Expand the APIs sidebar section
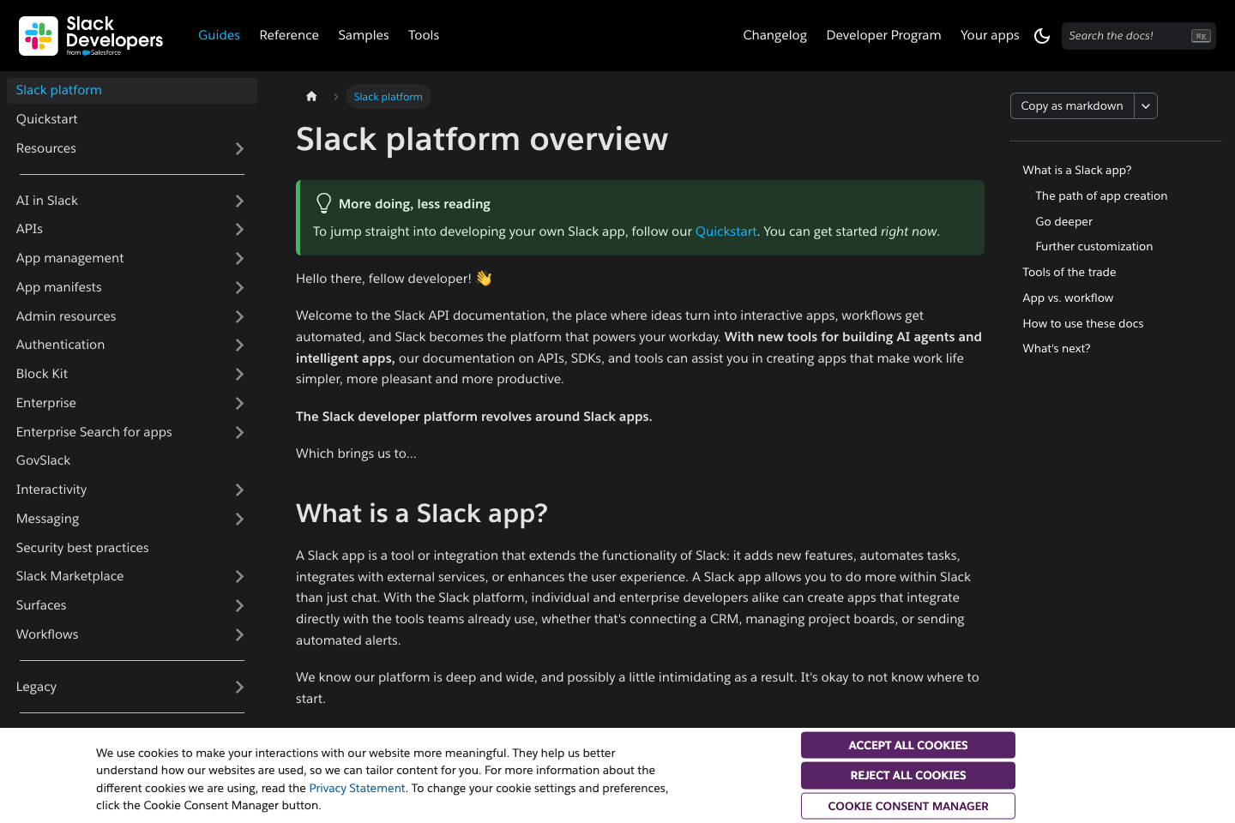The height and width of the screenshot is (823, 1235). (238, 229)
